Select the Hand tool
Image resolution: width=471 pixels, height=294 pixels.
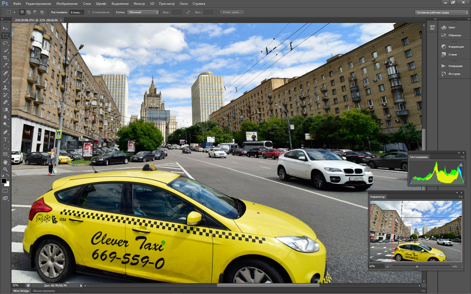(x=5, y=162)
